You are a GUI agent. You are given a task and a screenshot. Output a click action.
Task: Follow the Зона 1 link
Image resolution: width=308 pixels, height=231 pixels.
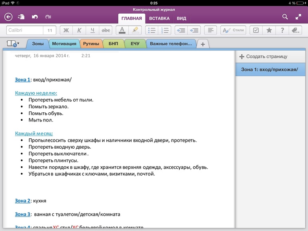pyautogui.click(x=22, y=80)
